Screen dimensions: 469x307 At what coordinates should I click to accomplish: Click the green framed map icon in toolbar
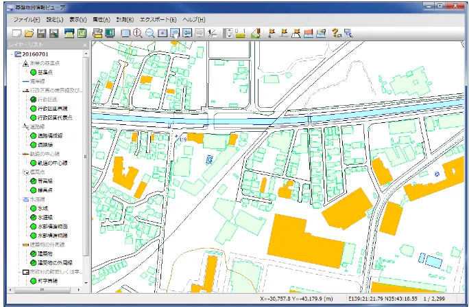tap(82, 33)
